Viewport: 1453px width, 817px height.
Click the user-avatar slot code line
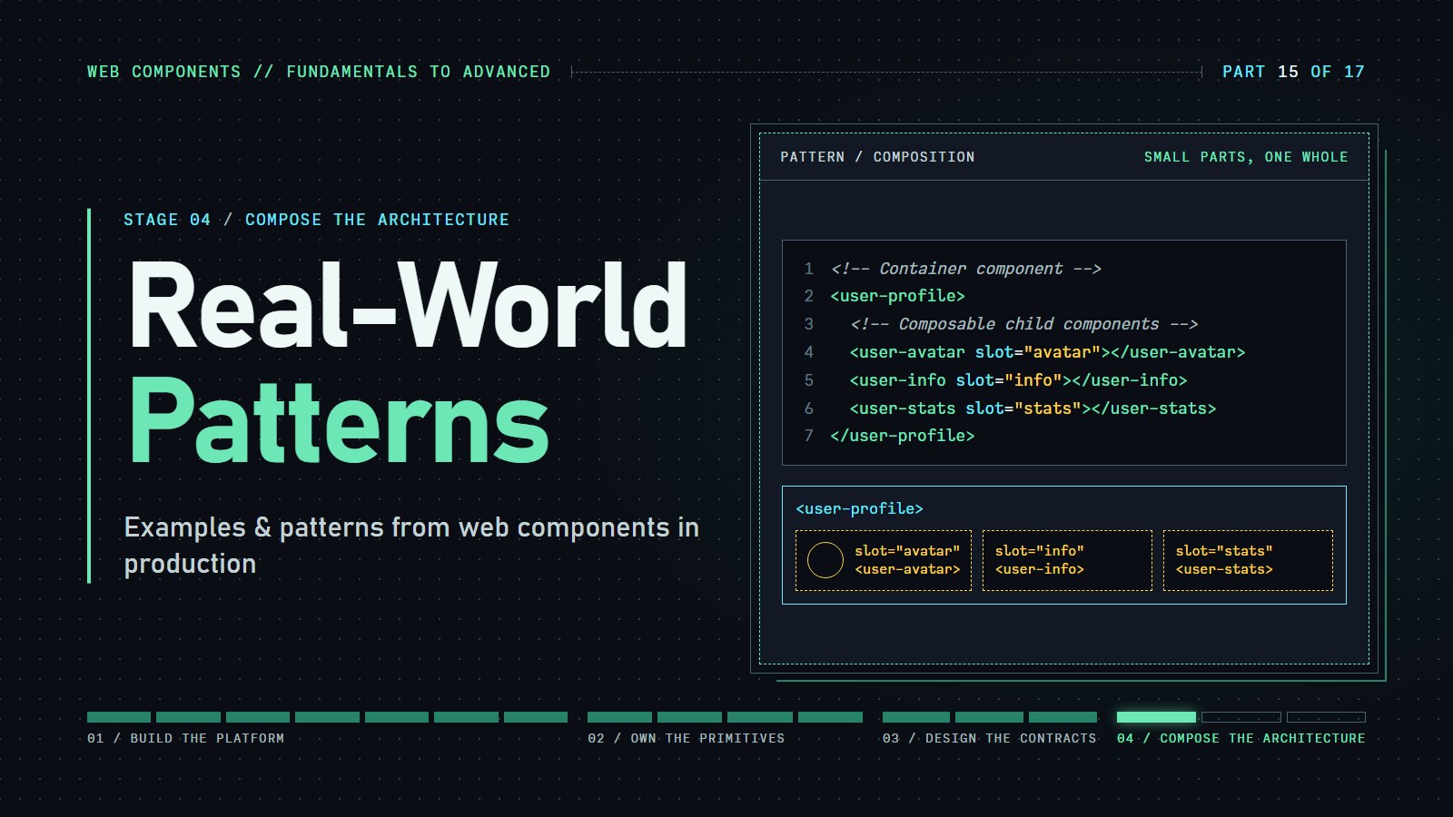coord(1047,352)
